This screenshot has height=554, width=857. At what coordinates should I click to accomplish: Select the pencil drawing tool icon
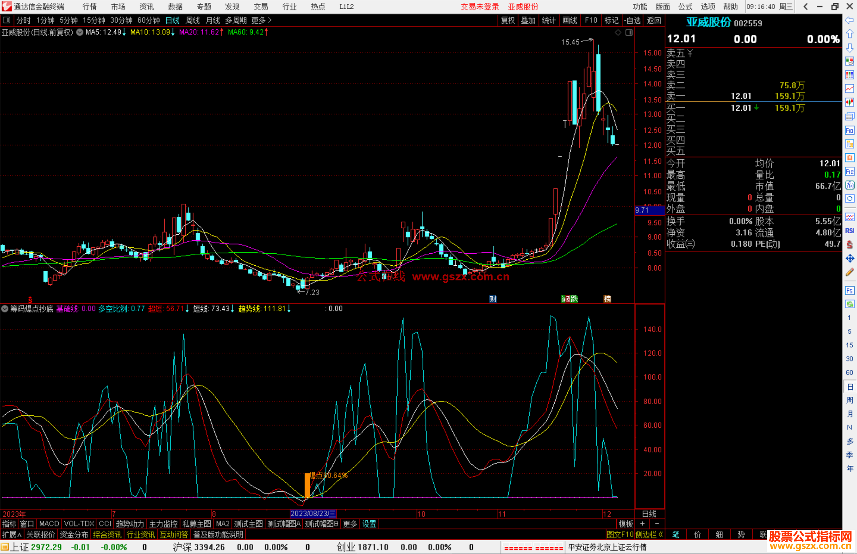(849, 272)
